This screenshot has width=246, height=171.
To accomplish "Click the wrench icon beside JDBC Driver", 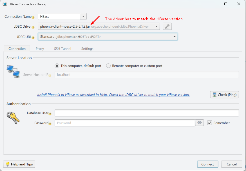I will (x=167, y=26).
